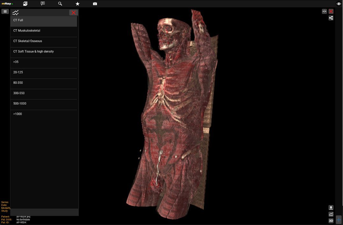
Task: Apply CT Soft Tissue & high density preset
Action: tap(44, 51)
